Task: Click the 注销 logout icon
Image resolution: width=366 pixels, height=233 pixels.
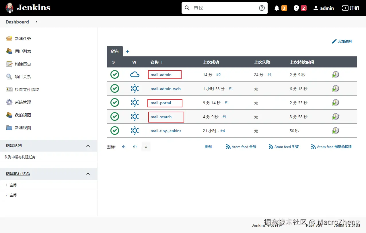Action: [x=345, y=8]
